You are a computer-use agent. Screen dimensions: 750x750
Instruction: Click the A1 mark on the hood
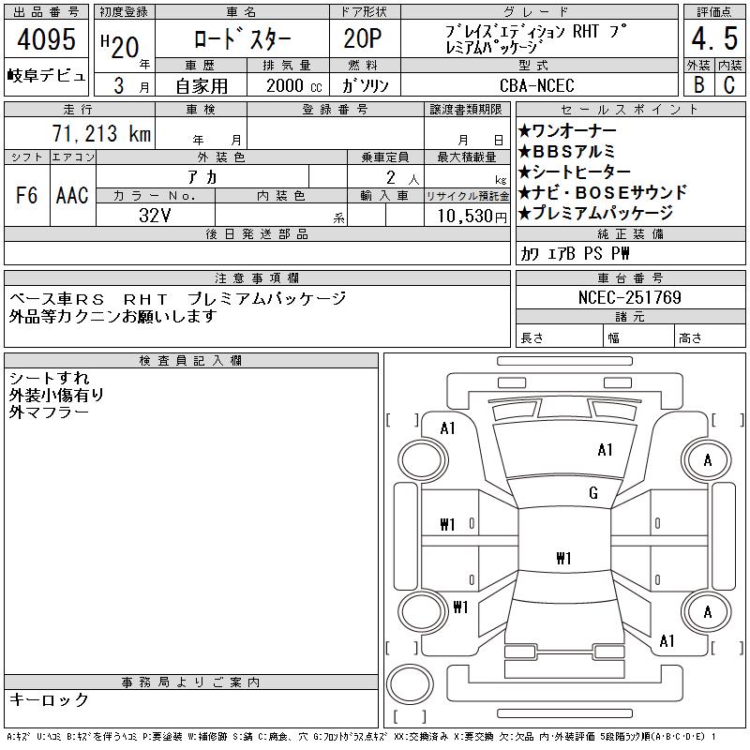tap(605, 450)
